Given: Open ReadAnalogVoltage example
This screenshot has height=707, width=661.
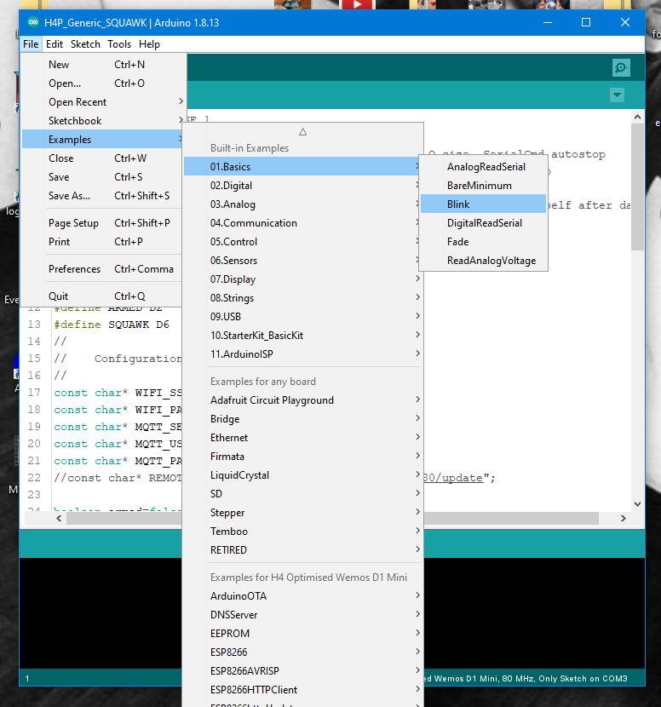Looking at the screenshot, I should click(483, 261).
